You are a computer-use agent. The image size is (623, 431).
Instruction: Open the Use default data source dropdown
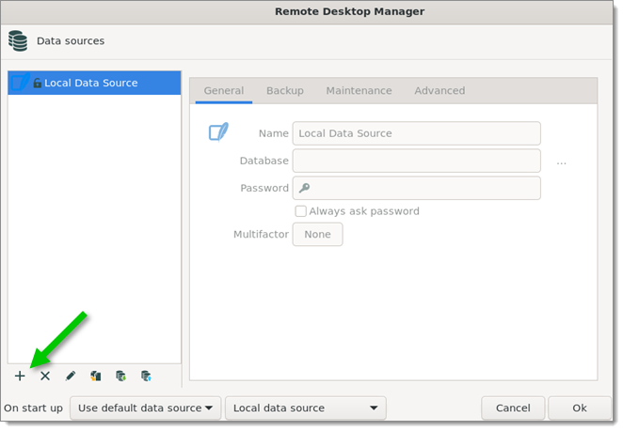[146, 408]
